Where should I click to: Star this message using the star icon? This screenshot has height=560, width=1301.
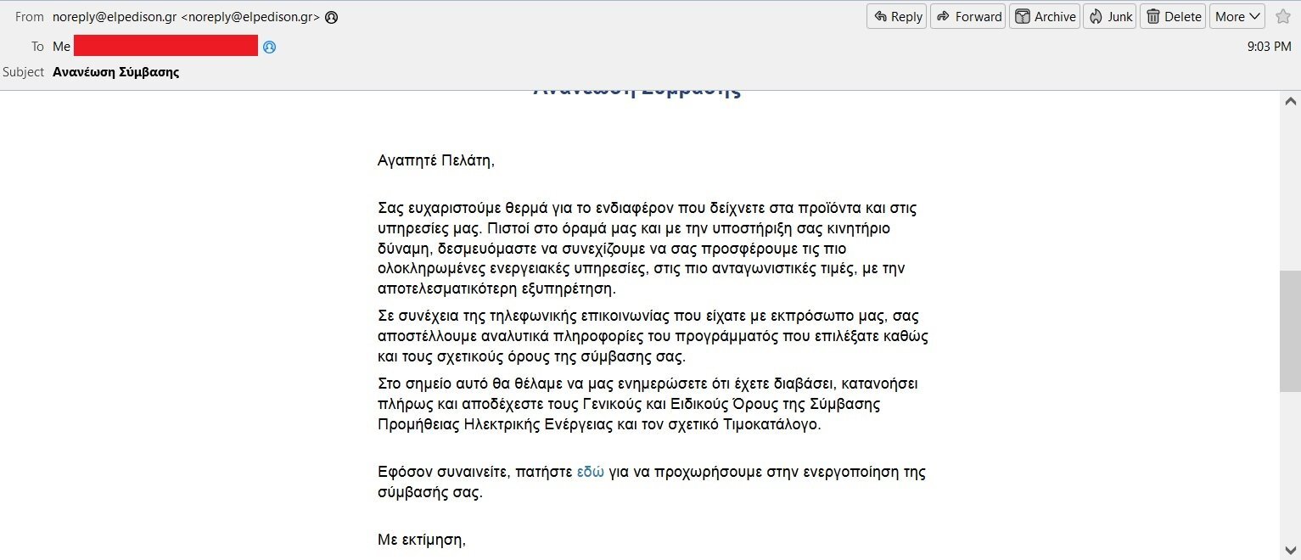[x=1282, y=16]
